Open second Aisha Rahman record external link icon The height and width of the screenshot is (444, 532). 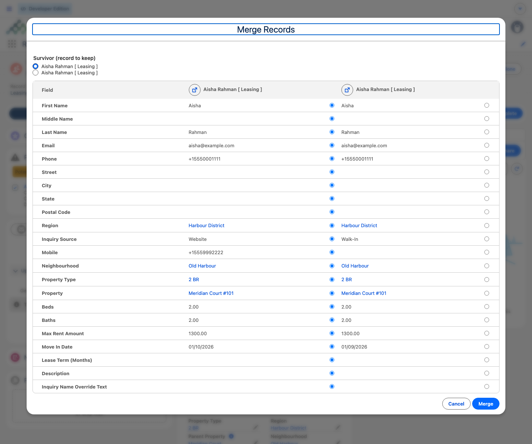point(347,90)
